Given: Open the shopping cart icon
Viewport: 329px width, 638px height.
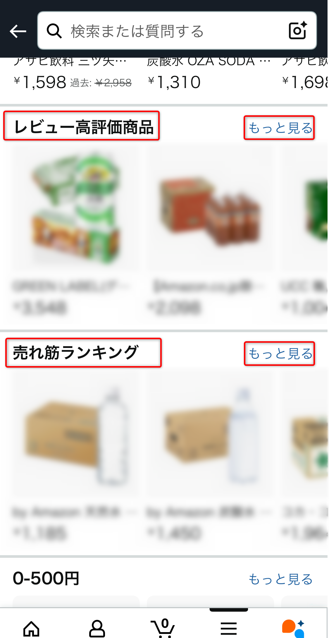Looking at the screenshot, I should point(163,628).
